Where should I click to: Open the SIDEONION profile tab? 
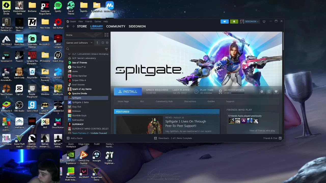tap(137, 26)
